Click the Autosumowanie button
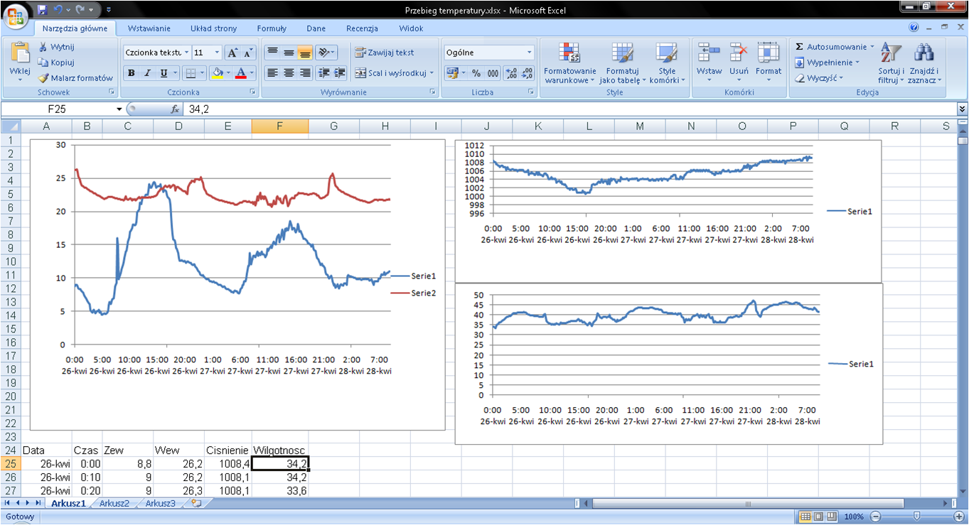Image resolution: width=969 pixels, height=525 pixels. click(x=836, y=47)
